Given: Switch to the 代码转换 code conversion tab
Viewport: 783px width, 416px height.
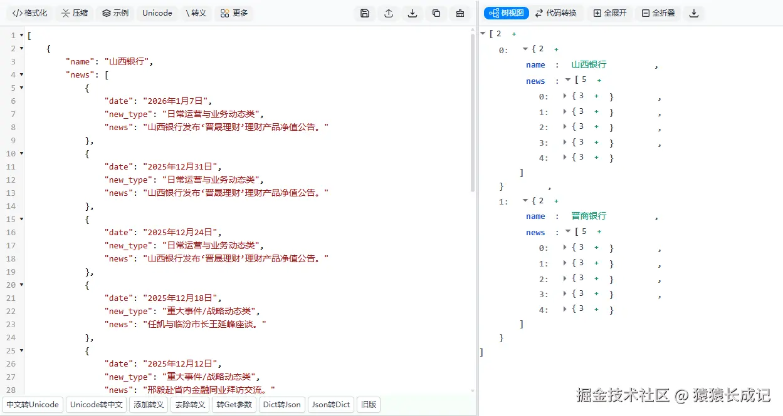Looking at the screenshot, I should pyautogui.click(x=556, y=13).
